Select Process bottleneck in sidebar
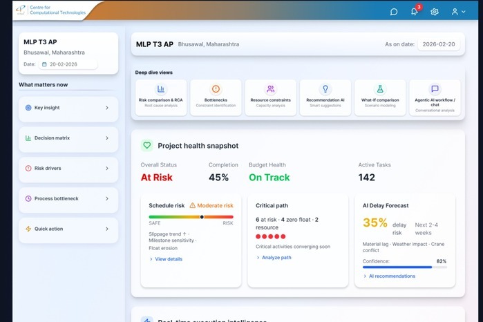 click(x=68, y=199)
